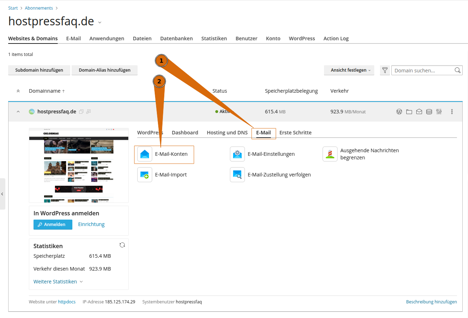Switch to Hosting und DNS sub-tab
This screenshot has width=468, height=318.
(227, 133)
